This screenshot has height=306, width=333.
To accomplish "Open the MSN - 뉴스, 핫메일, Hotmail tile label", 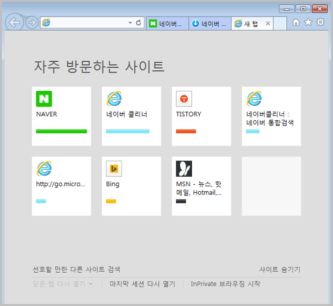I will [199, 188].
